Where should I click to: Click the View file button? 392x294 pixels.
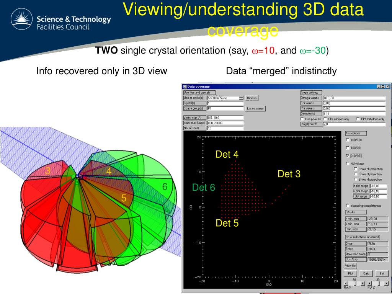point(351,266)
